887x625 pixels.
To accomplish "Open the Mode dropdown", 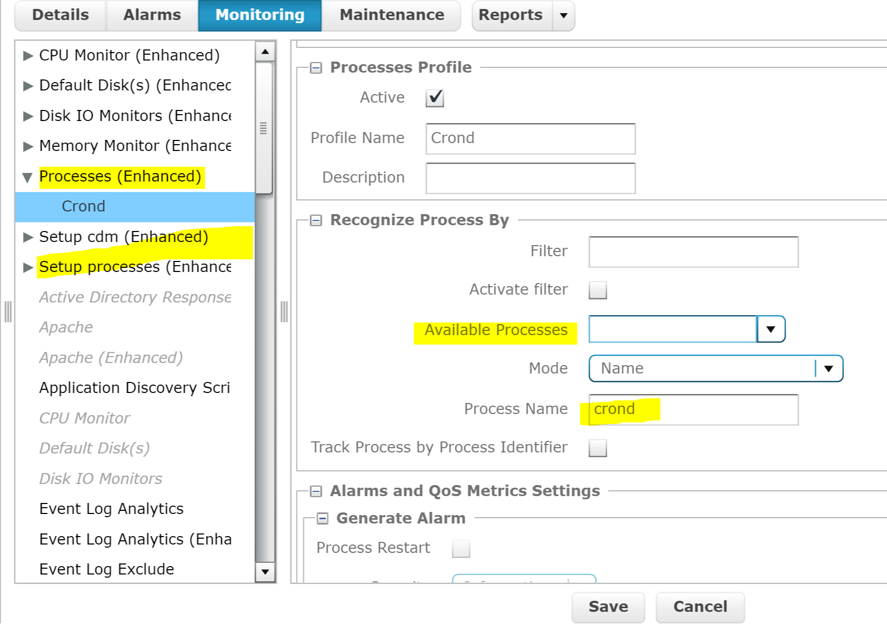I will 829,368.
